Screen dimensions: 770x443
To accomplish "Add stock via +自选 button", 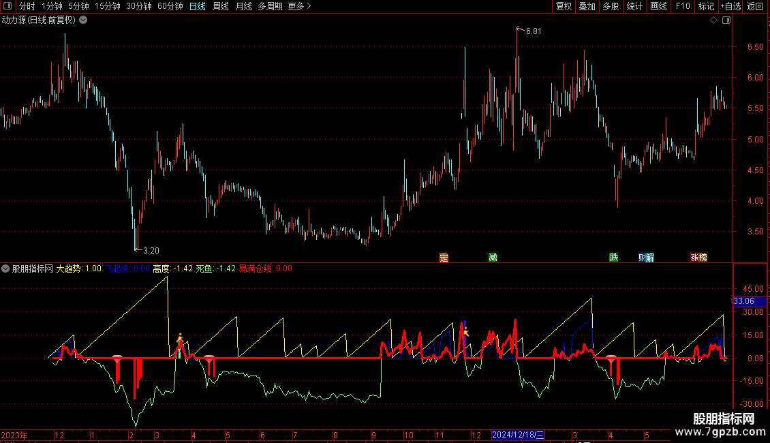I will pyautogui.click(x=730, y=6).
